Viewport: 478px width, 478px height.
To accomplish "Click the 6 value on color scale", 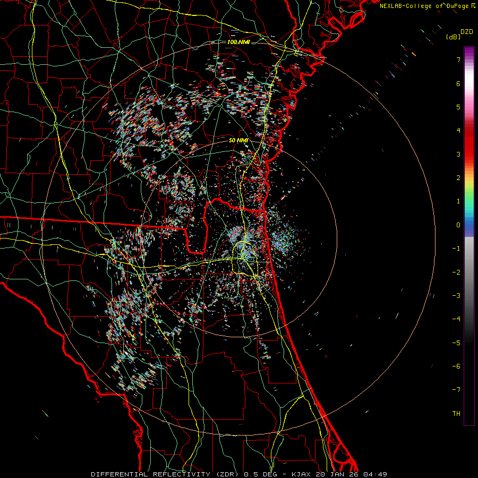I will (458, 83).
